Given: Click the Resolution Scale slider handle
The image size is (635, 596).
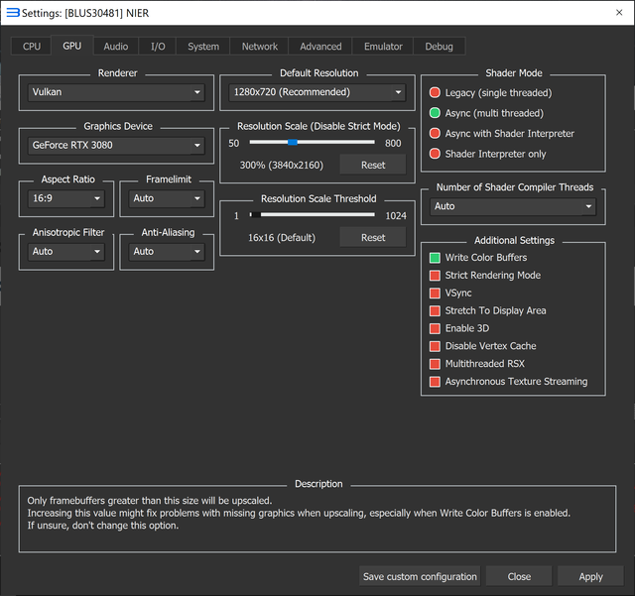Looking at the screenshot, I should tap(293, 142).
